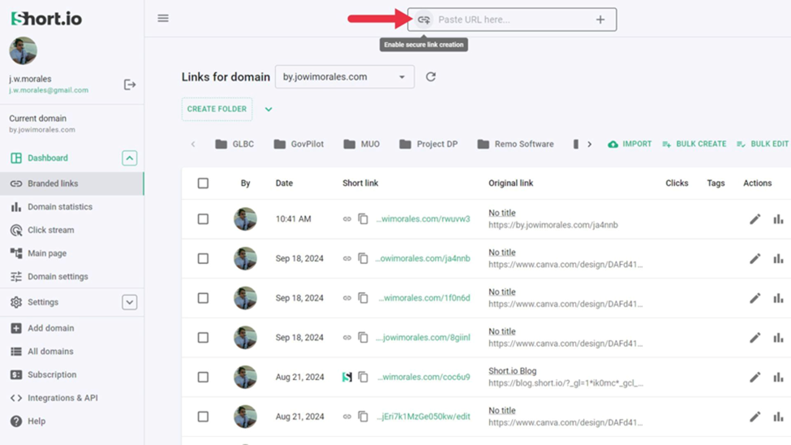View statistics for link ending rwuvw3
The width and height of the screenshot is (791, 445).
778,219
